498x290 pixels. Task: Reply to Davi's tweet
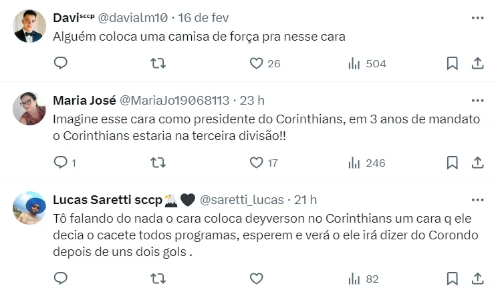pyautogui.click(x=61, y=63)
